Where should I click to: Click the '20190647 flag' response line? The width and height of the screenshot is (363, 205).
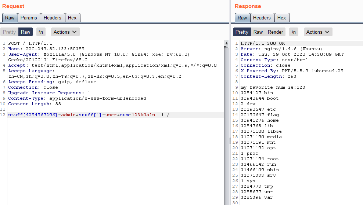pos(260,115)
